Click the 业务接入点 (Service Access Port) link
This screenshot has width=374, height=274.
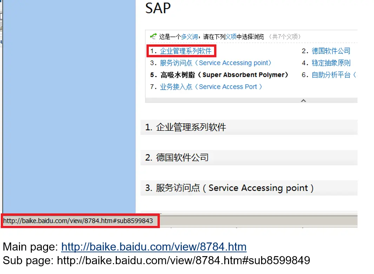coord(211,87)
